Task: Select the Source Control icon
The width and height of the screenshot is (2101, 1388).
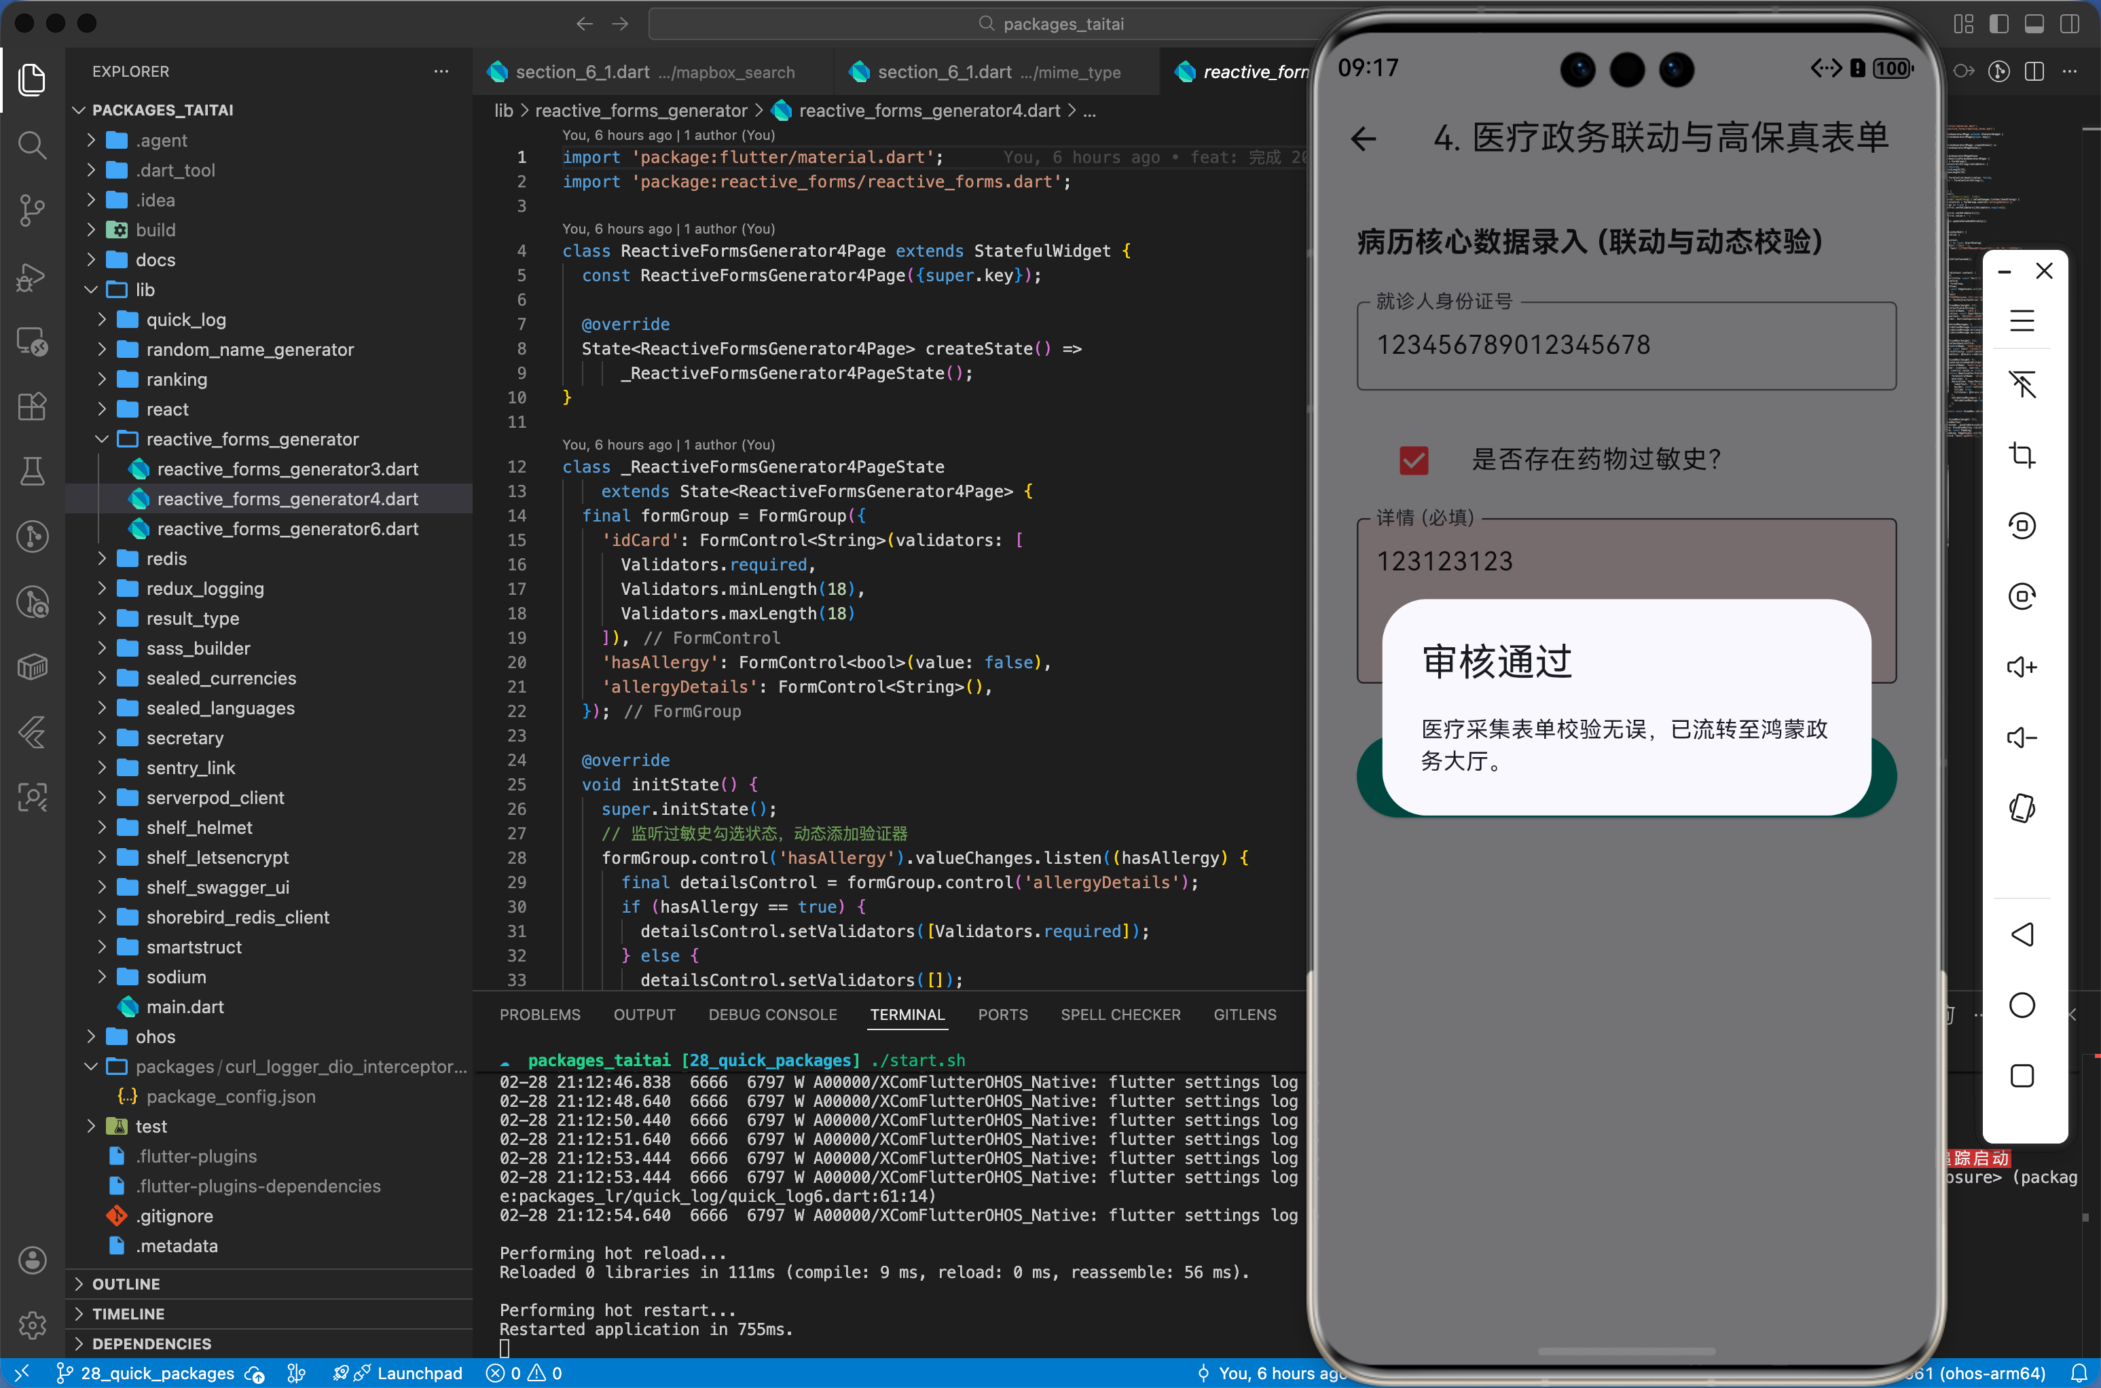Action: [x=33, y=210]
